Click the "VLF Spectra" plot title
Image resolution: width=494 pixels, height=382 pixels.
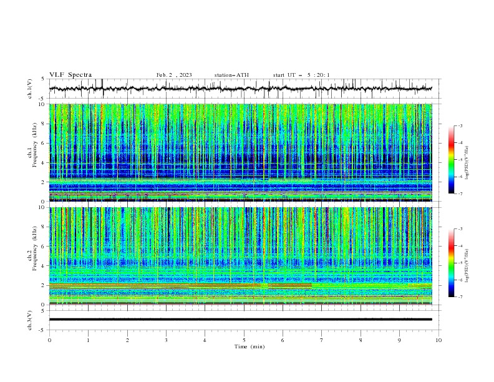point(70,75)
